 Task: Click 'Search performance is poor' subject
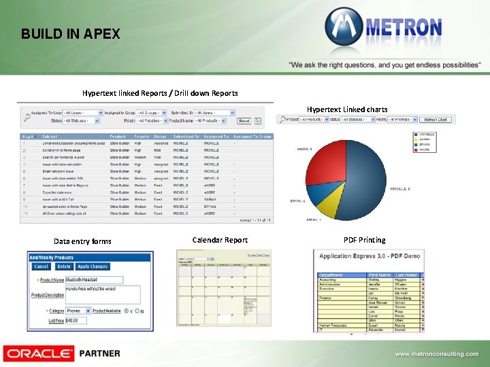click(63, 157)
